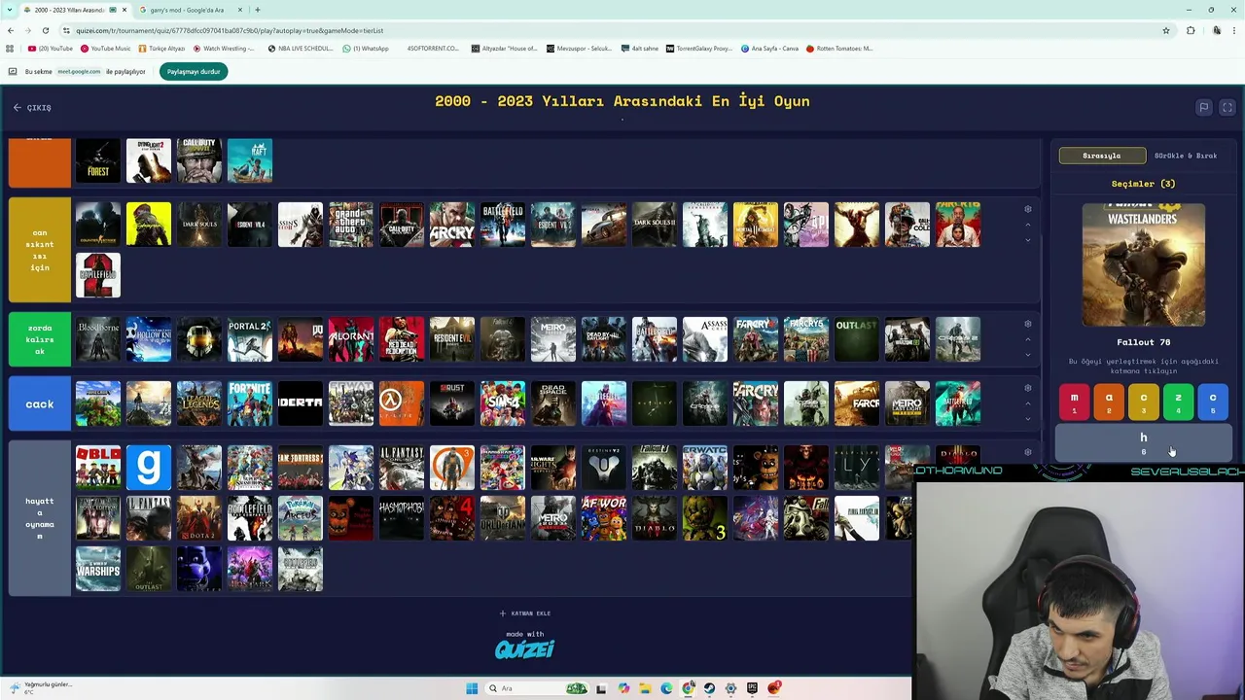This screenshot has height=700, width=1245.
Task: Click Paylaşmayı durdur button
Action: coord(194,72)
